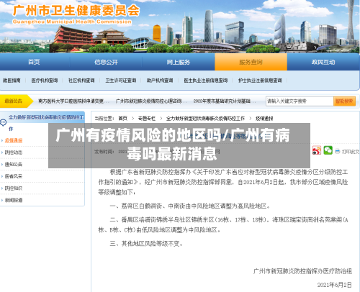This screenshot has height=292, width=360.
Task: Click the 广州市卫生健康委员会 site title
Action: click(x=76, y=11)
